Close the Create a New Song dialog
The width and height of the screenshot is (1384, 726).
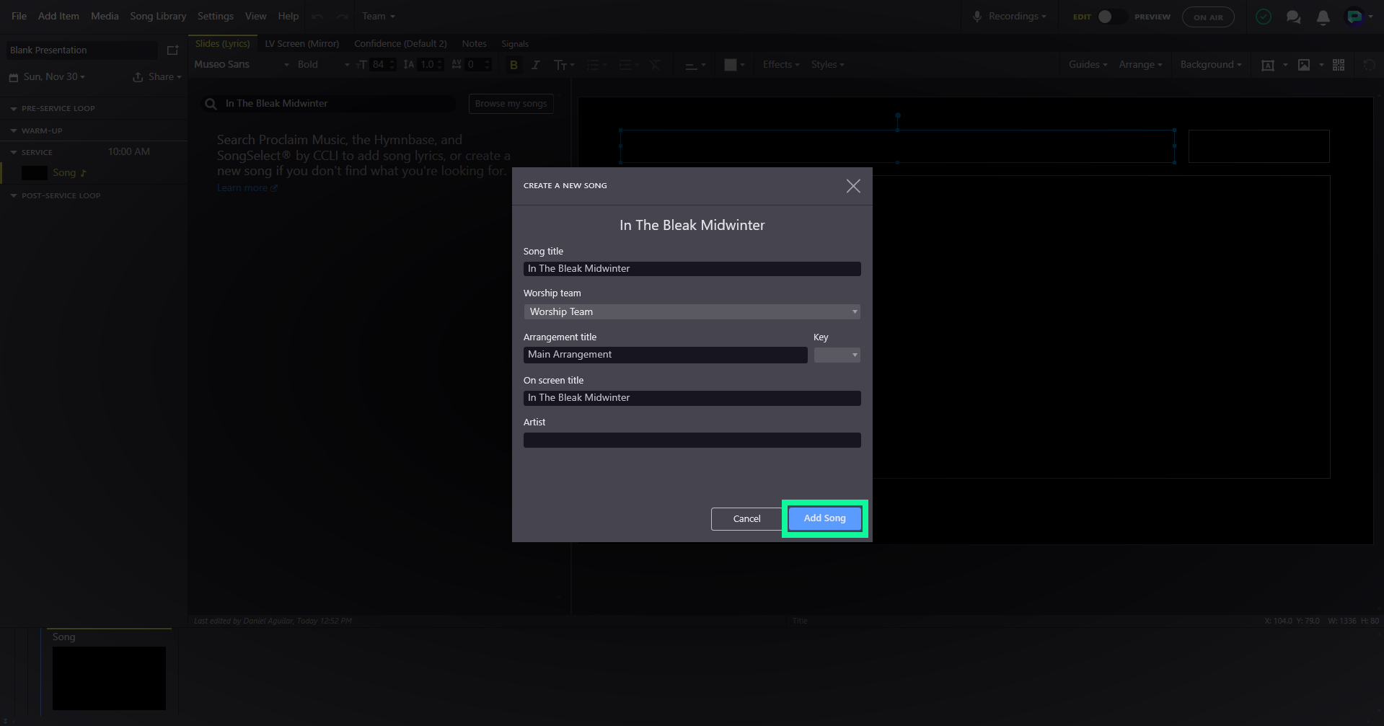[x=853, y=186]
